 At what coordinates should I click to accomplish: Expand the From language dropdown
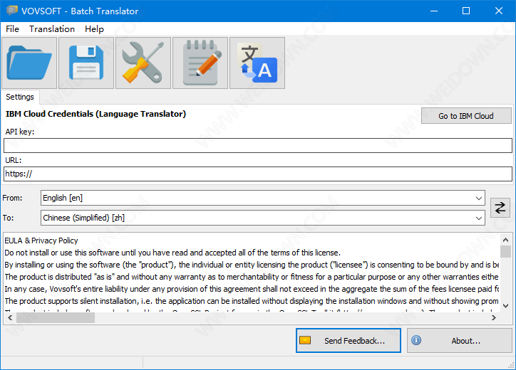pyautogui.click(x=478, y=198)
